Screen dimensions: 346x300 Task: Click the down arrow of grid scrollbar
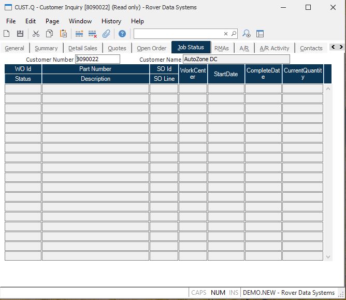point(327,256)
